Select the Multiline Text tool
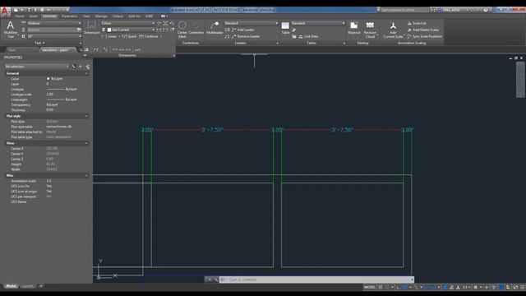This screenshot has width=526, height=296. [x=11, y=30]
